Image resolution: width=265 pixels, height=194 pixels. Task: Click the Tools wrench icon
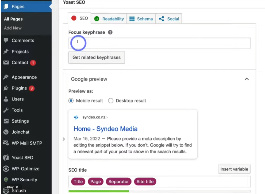[x=6, y=110]
